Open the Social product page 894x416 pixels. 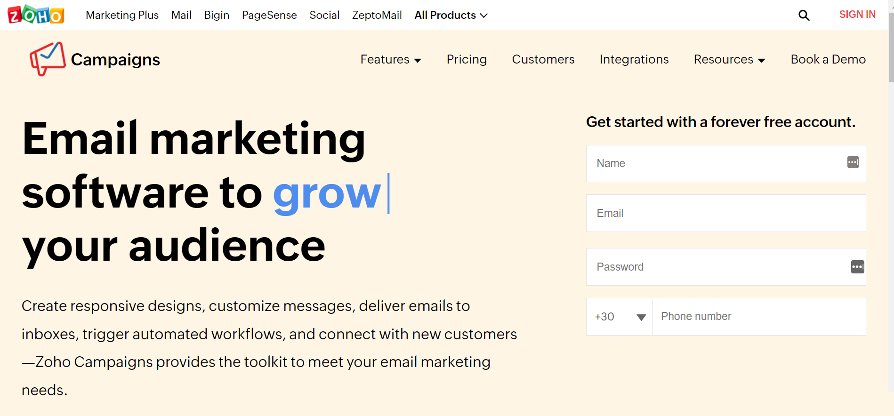(x=324, y=15)
